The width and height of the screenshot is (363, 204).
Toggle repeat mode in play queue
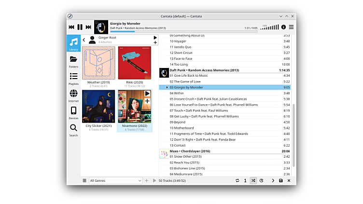pyautogui.click(x=237, y=180)
